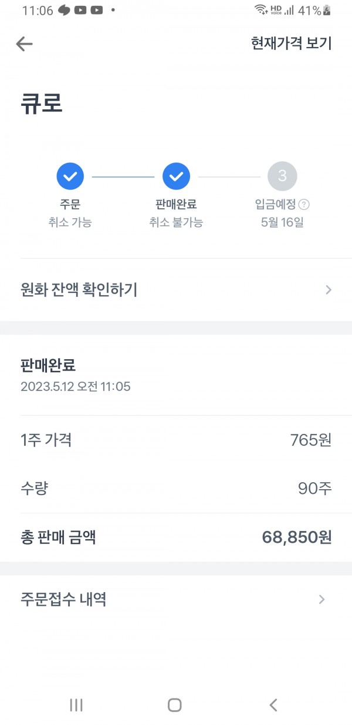Tap the 총 판매 금액 68,850원 value
Image resolution: width=352 pixels, height=725 pixels.
pyautogui.click(x=296, y=537)
